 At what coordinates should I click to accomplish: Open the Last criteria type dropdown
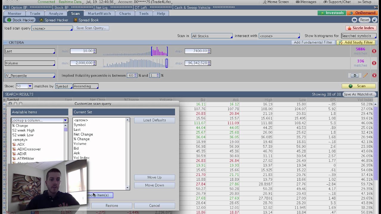(x=30, y=51)
